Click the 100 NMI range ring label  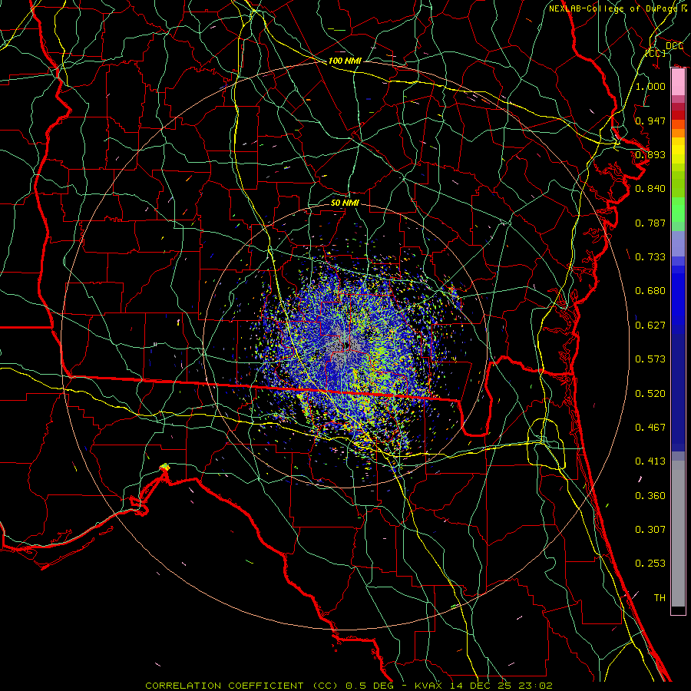[345, 61]
